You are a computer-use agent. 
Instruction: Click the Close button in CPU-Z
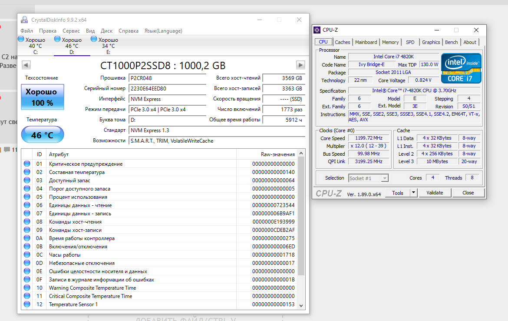(468, 193)
